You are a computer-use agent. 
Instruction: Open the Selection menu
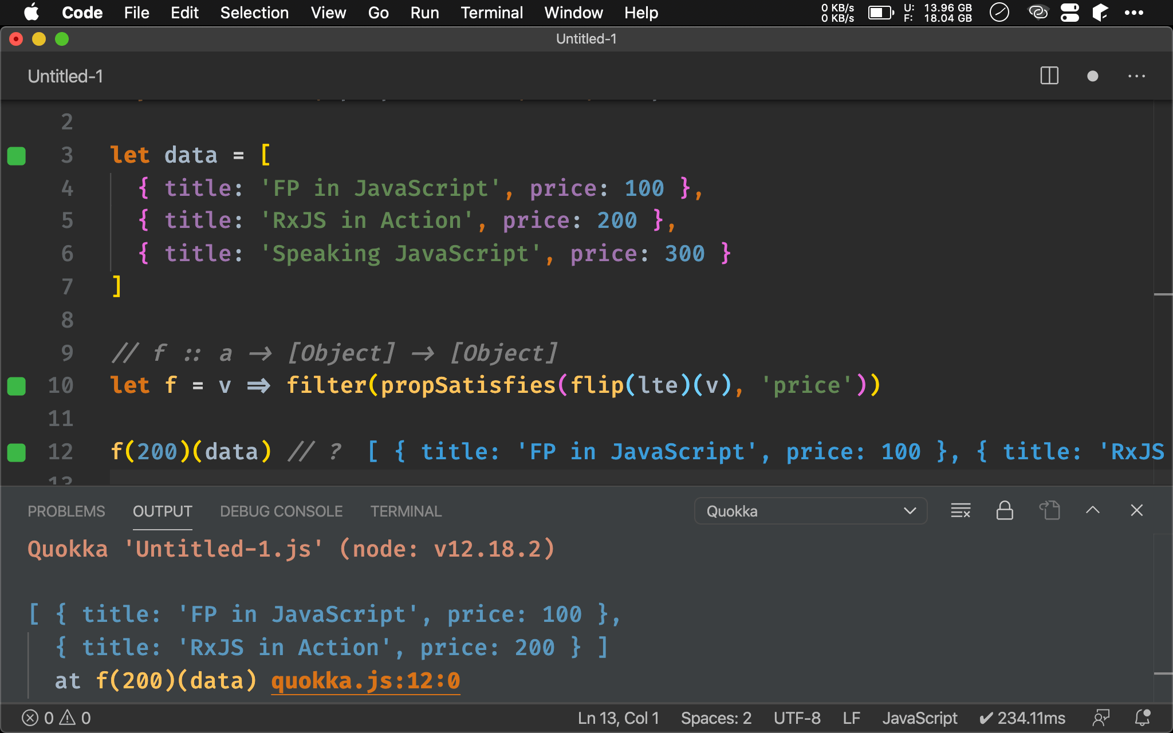coord(254,13)
